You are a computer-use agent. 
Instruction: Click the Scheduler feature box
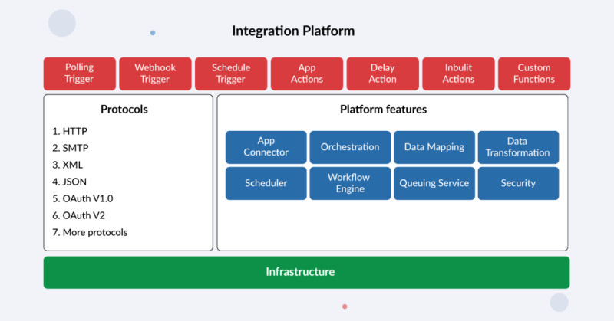[266, 184]
